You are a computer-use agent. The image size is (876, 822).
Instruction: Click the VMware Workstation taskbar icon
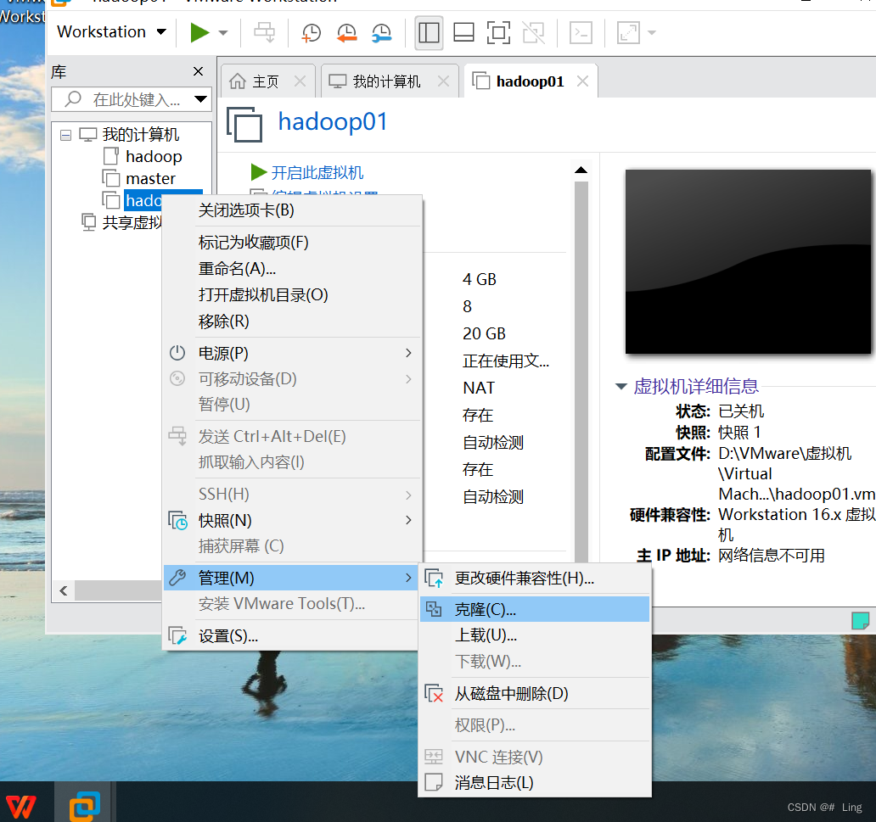pyautogui.click(x=85, y=805)
